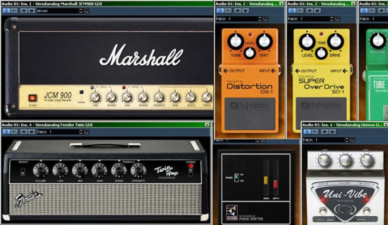Toggle the Marshall JCM900 plugin power button
Screen dimensions: 388x225
pos(6,11)
